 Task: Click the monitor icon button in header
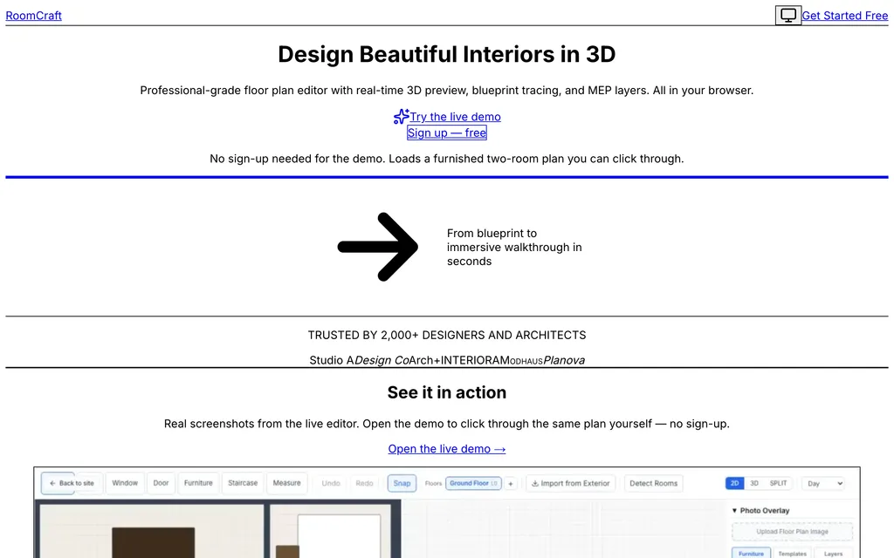(788, 16)
